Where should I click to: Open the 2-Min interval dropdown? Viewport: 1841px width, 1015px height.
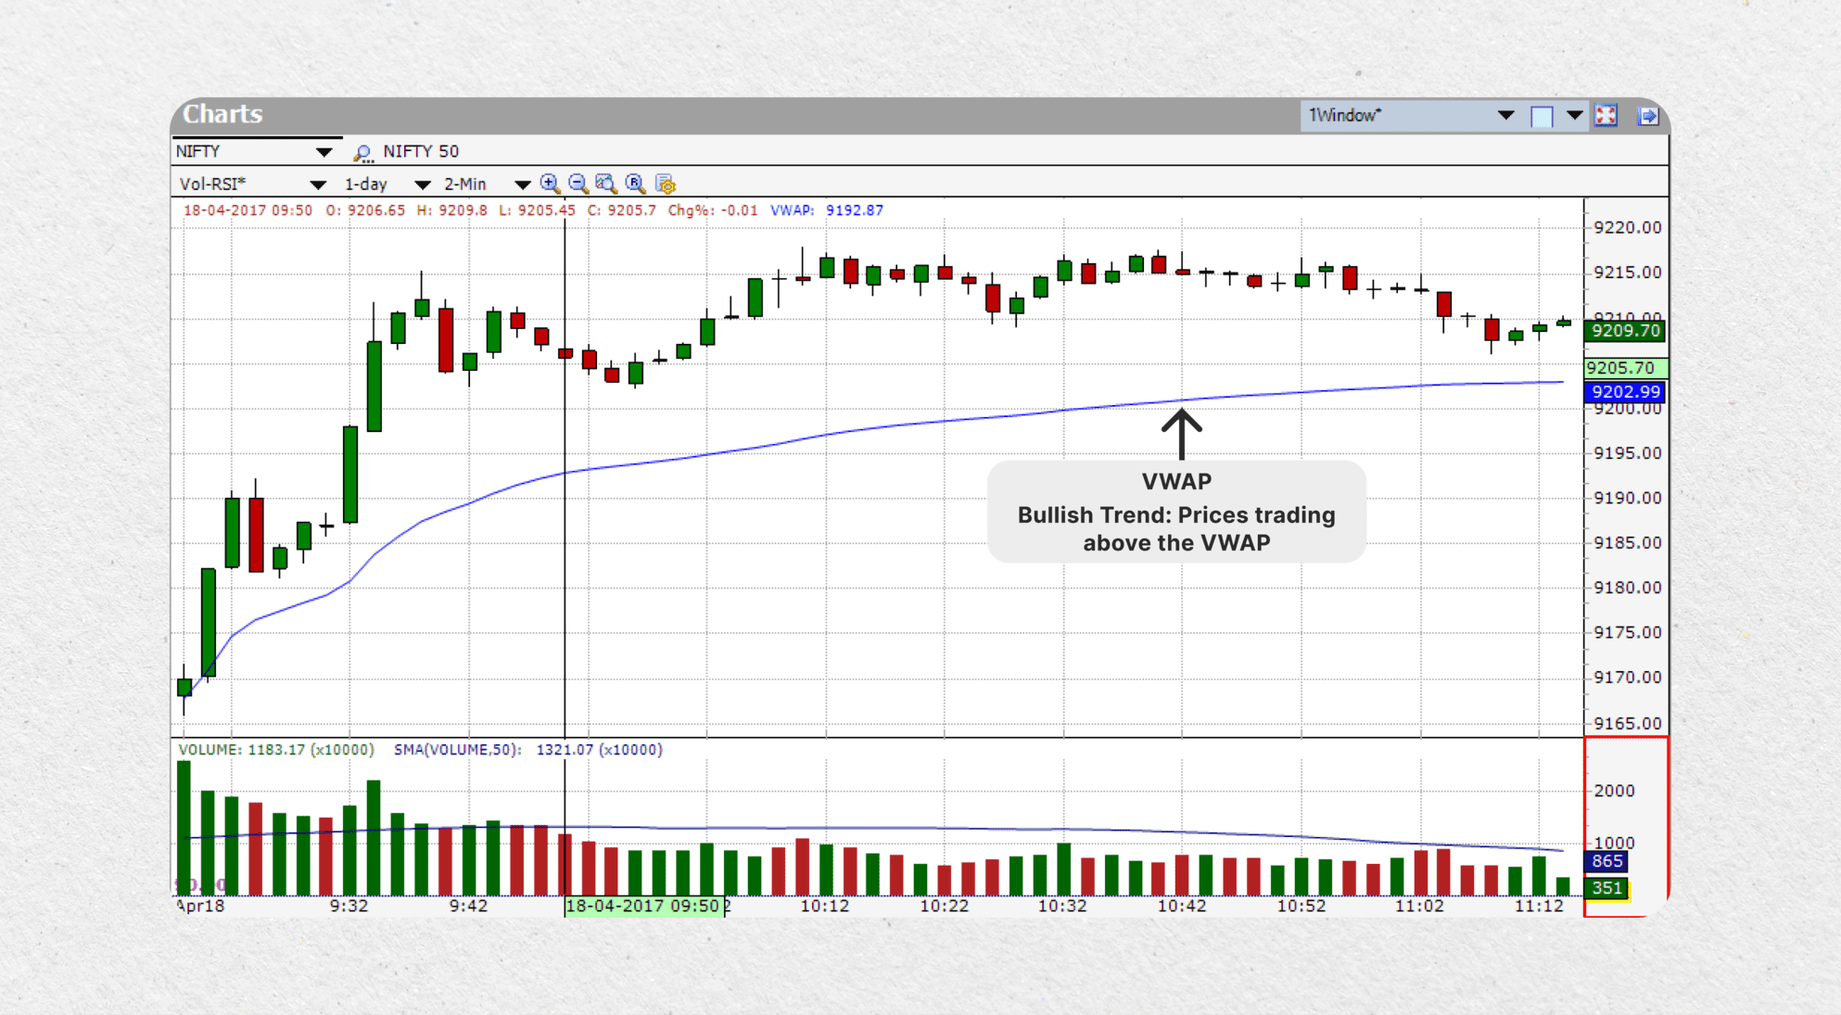[522, 184]
